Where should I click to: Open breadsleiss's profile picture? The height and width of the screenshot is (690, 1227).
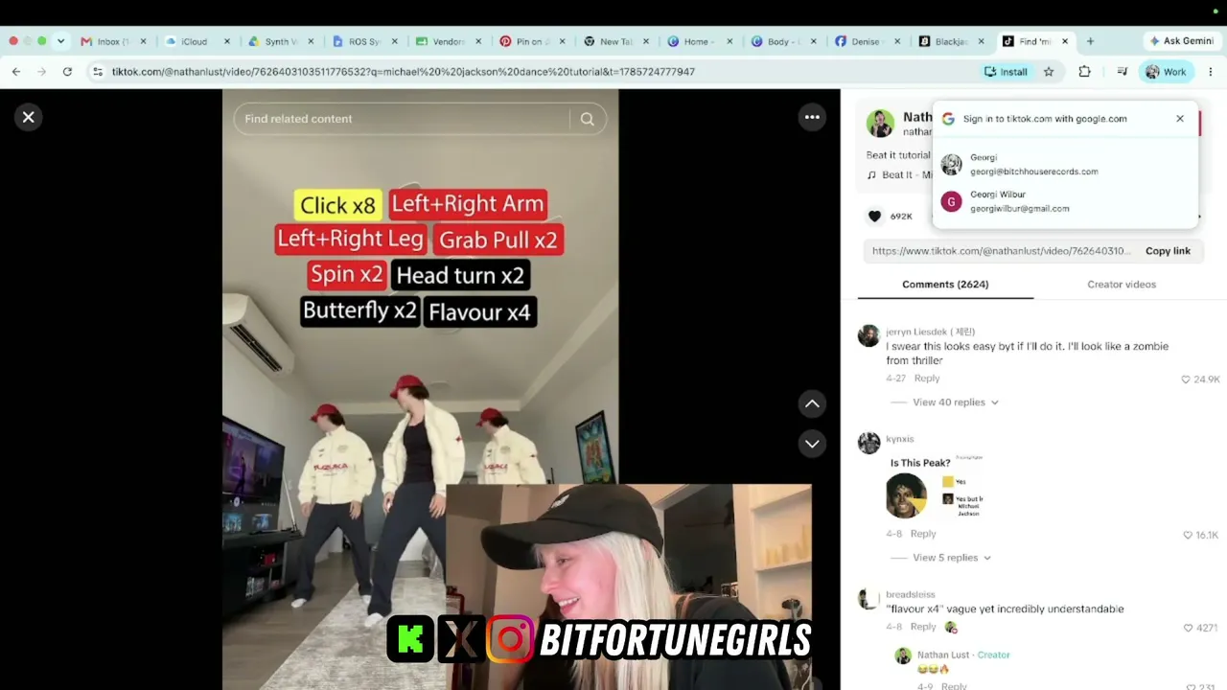point(868,599)
